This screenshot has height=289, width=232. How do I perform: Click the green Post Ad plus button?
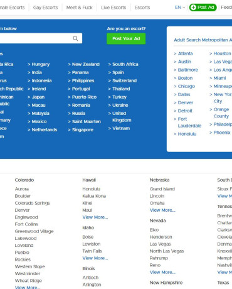pos(203,8)
